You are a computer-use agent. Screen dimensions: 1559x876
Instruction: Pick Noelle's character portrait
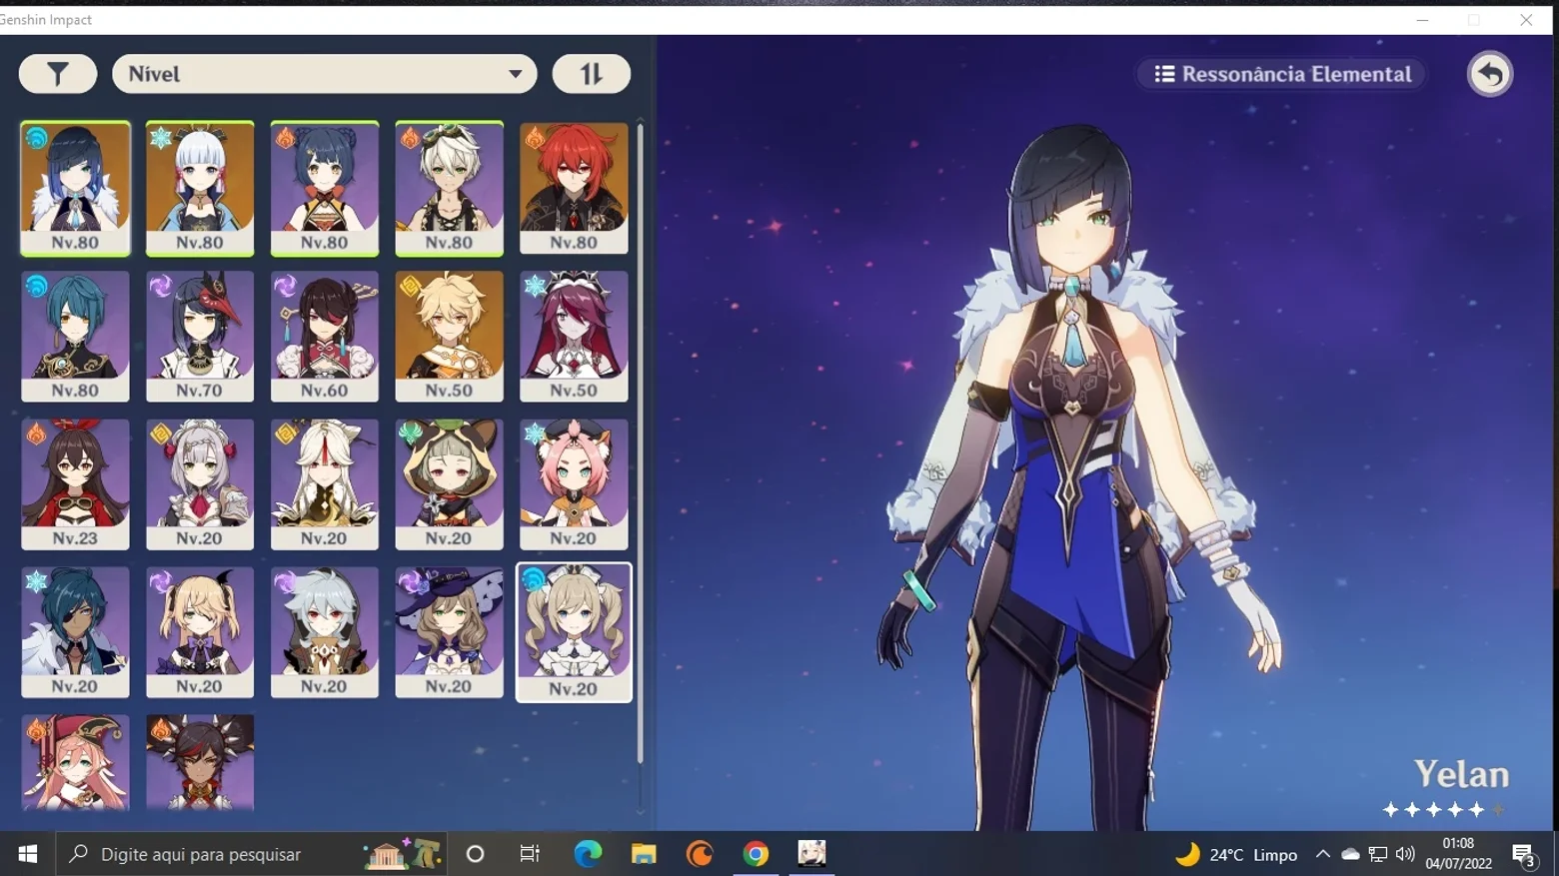pos(200,483)
